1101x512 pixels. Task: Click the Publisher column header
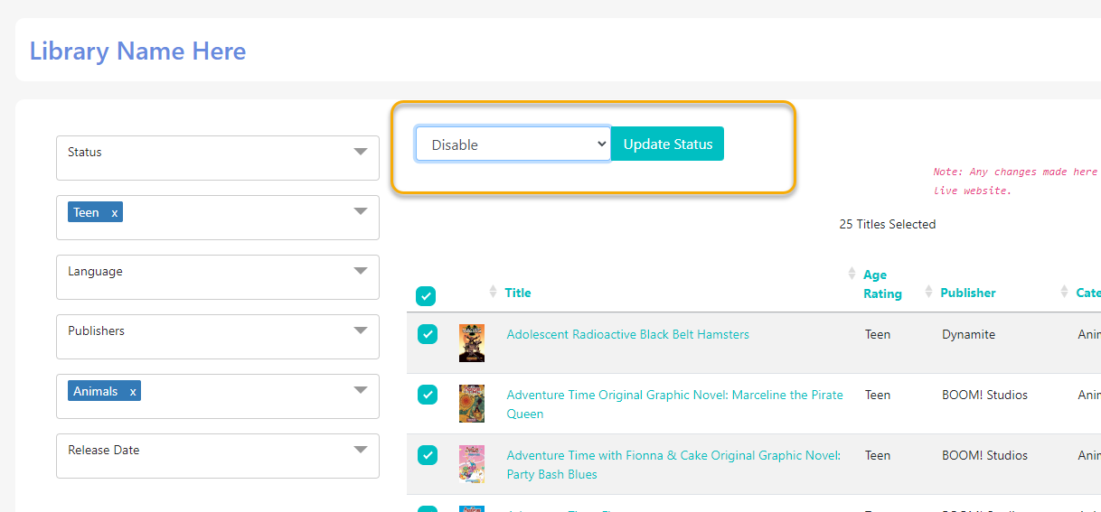click(968, 293)
